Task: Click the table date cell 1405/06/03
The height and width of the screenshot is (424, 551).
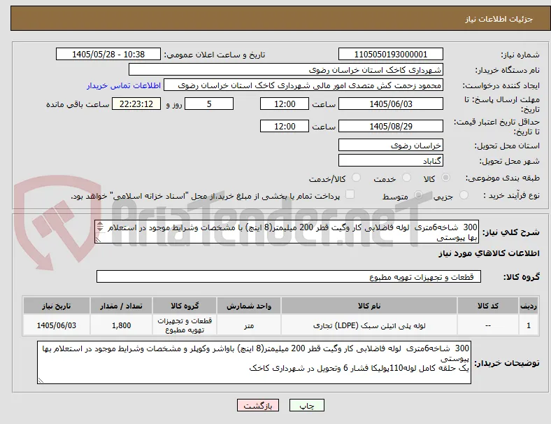Action: point(56,325)
